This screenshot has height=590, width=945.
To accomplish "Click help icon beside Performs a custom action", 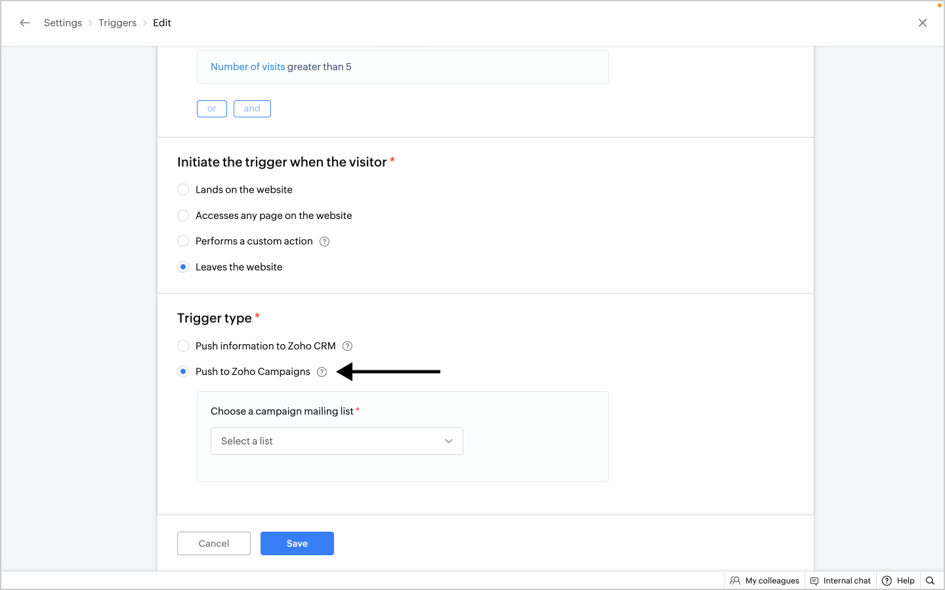I will pos(324,241).
